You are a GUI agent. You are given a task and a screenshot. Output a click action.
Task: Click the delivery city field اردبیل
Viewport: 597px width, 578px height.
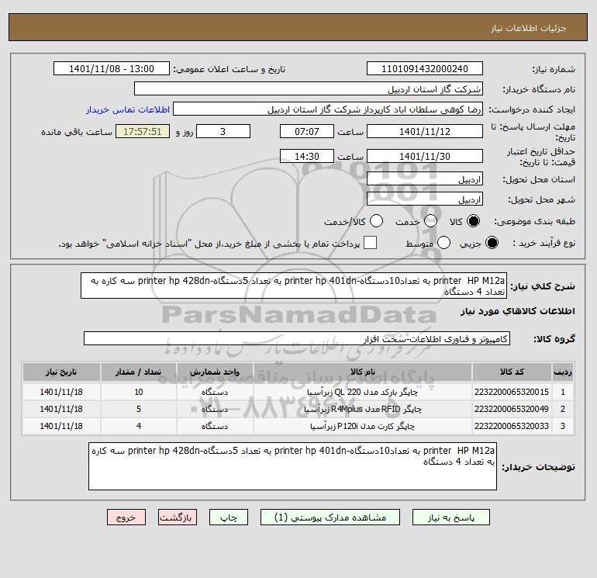(425, 199)
